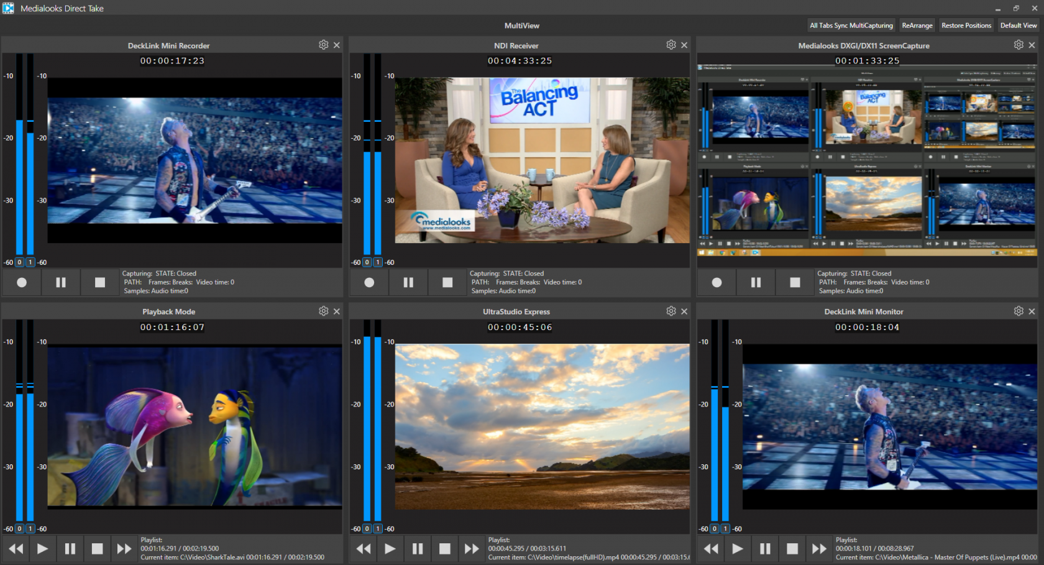
Task: Pause playback in Playback Mode
Action: tap(70, 548)
